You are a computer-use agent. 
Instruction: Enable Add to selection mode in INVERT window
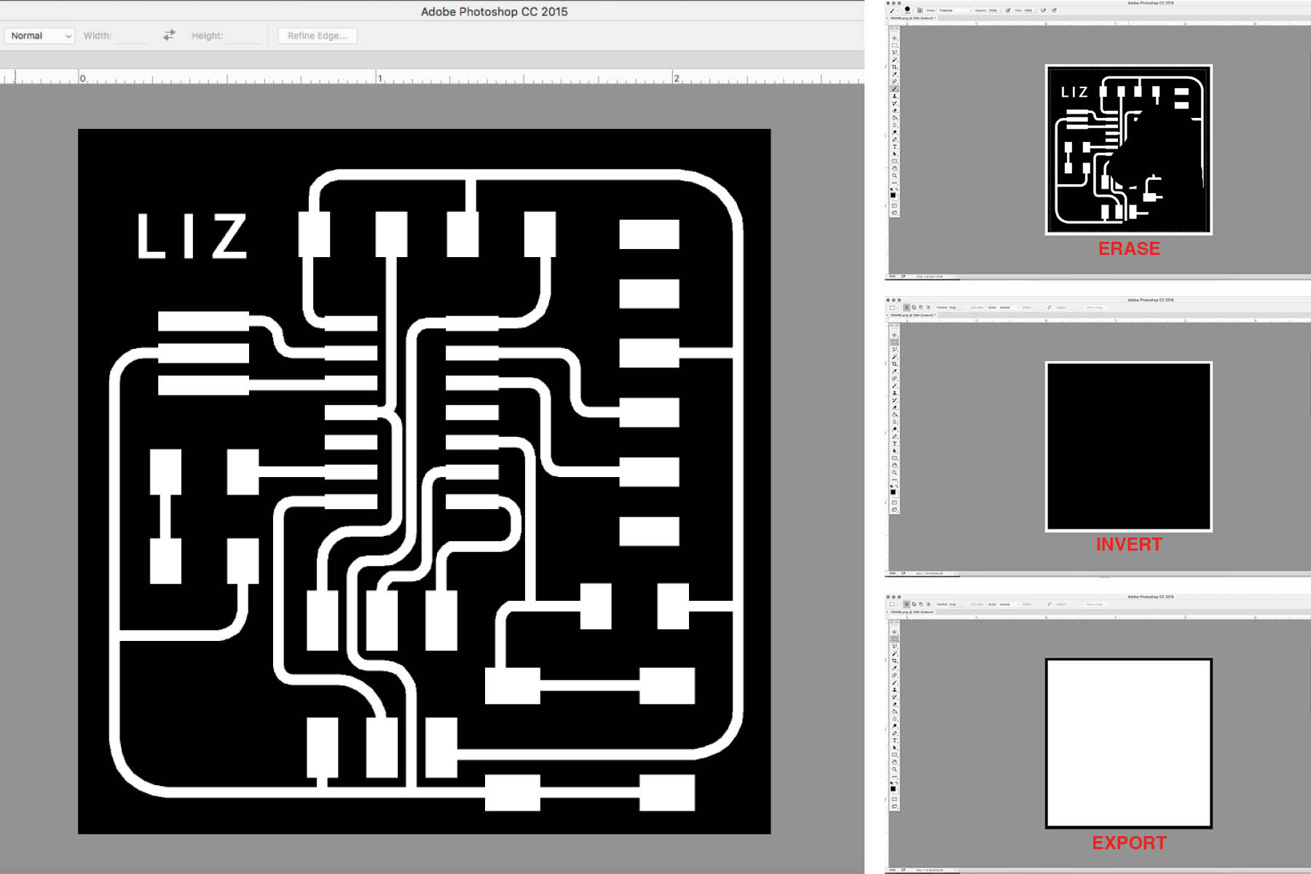914,307
